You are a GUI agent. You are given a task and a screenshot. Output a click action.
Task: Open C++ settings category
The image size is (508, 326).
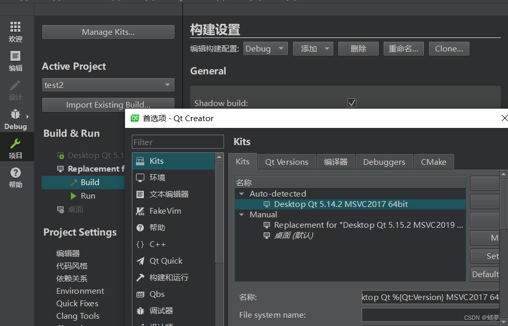click(x=174, y=244)
